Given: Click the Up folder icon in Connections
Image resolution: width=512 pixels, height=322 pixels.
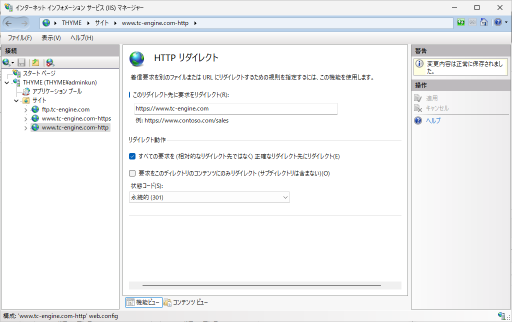Looking at the screenshot, I should (35, 62).
